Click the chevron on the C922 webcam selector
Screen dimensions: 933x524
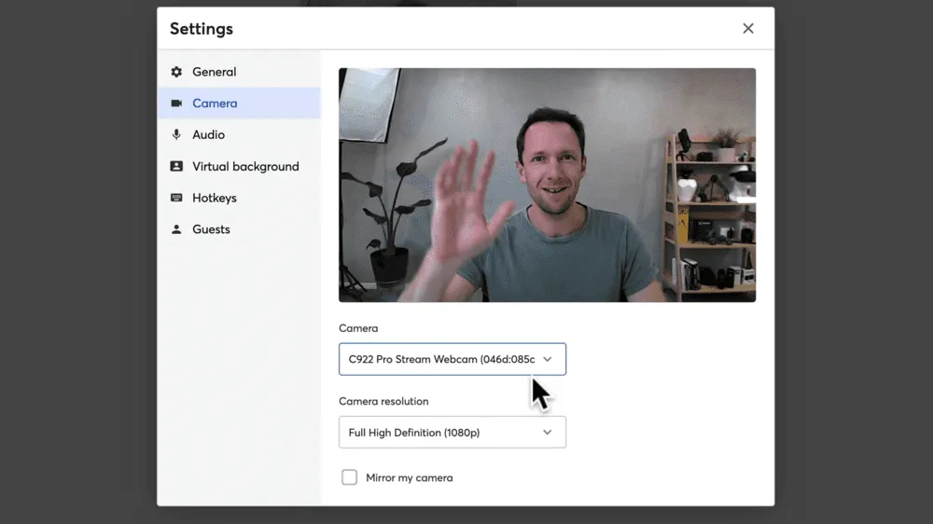pyautogui.click(x=548, y=359)
